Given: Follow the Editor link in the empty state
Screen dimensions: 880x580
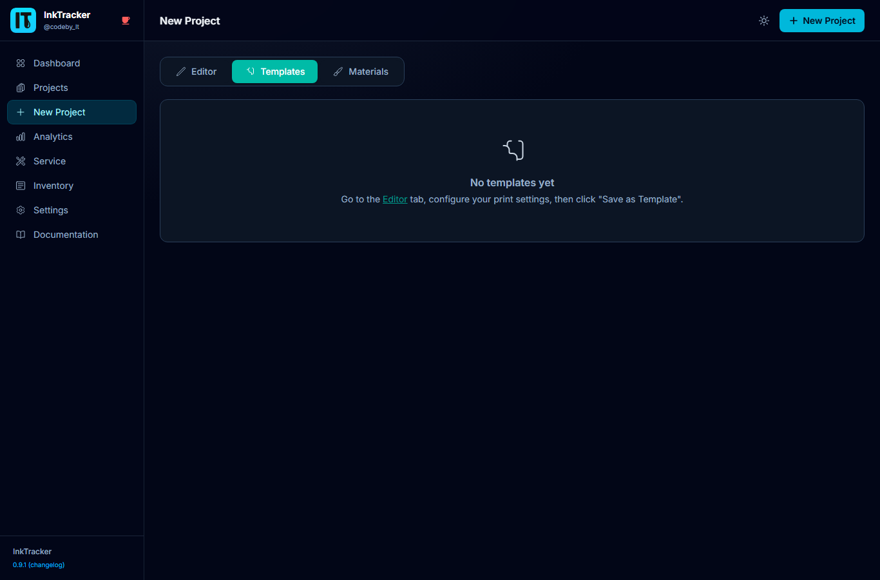Looking at the screenshot, I should [x=395, y=199].
